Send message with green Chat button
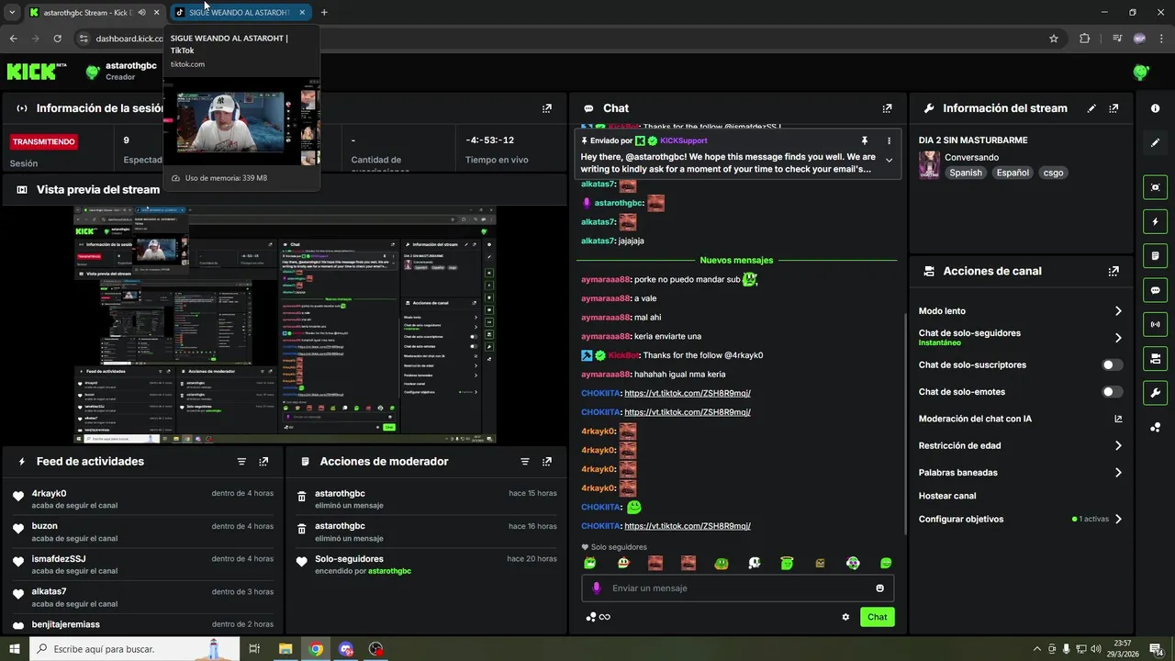 [x=878, y=617]
